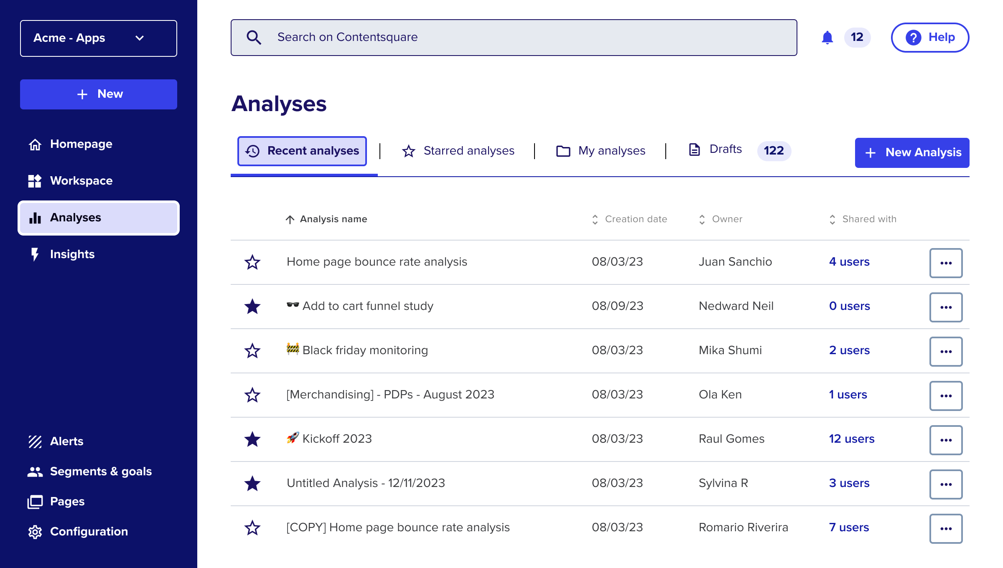Click the Homepage house icon in sidebar
Viewport: 1003px width, 568px height.
(35, 145)
